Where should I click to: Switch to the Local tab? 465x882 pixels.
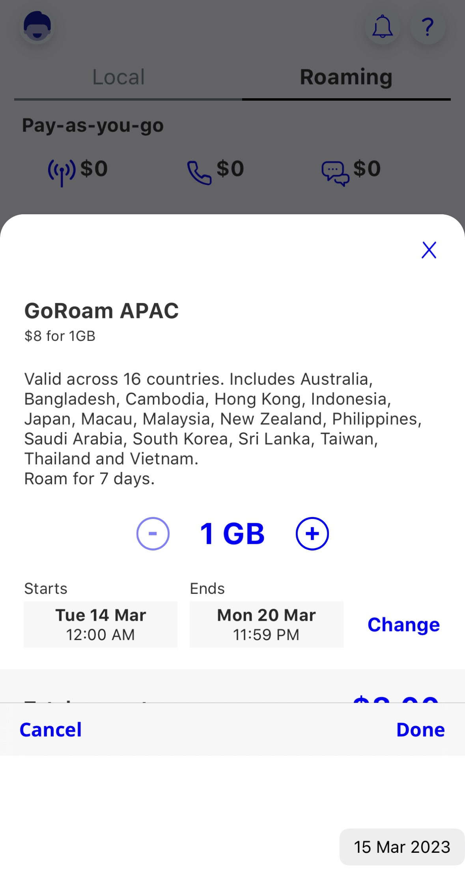pos(118,77)
